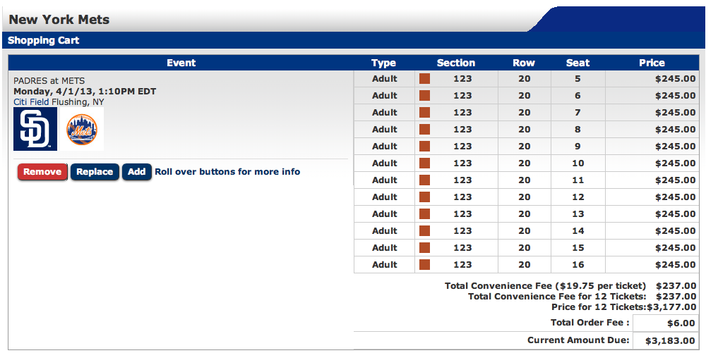Click the Type column header

pyautogui.click(x=383, y=63)
